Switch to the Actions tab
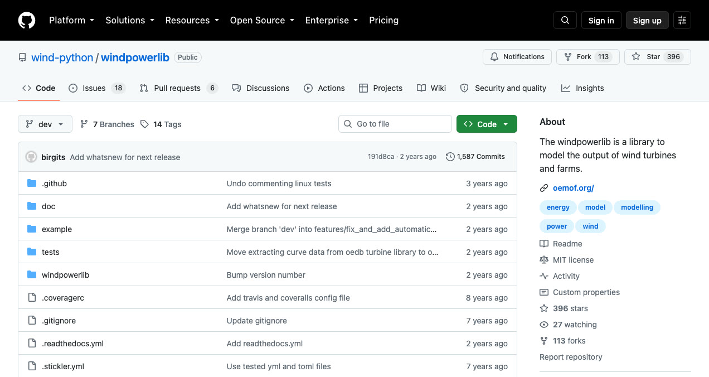 324,88
